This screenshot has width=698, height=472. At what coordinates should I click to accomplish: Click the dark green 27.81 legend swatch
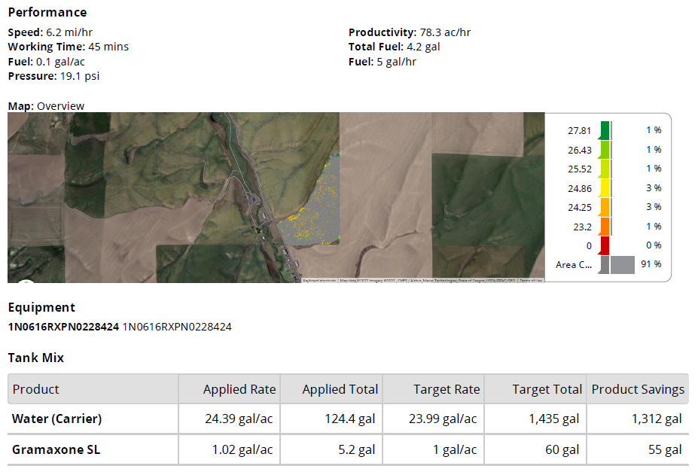(605, 130)
